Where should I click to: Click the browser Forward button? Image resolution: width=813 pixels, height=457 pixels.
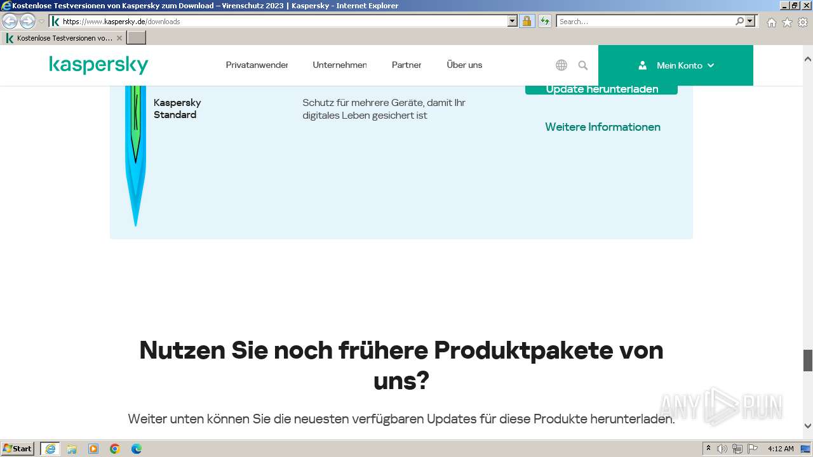27,21
